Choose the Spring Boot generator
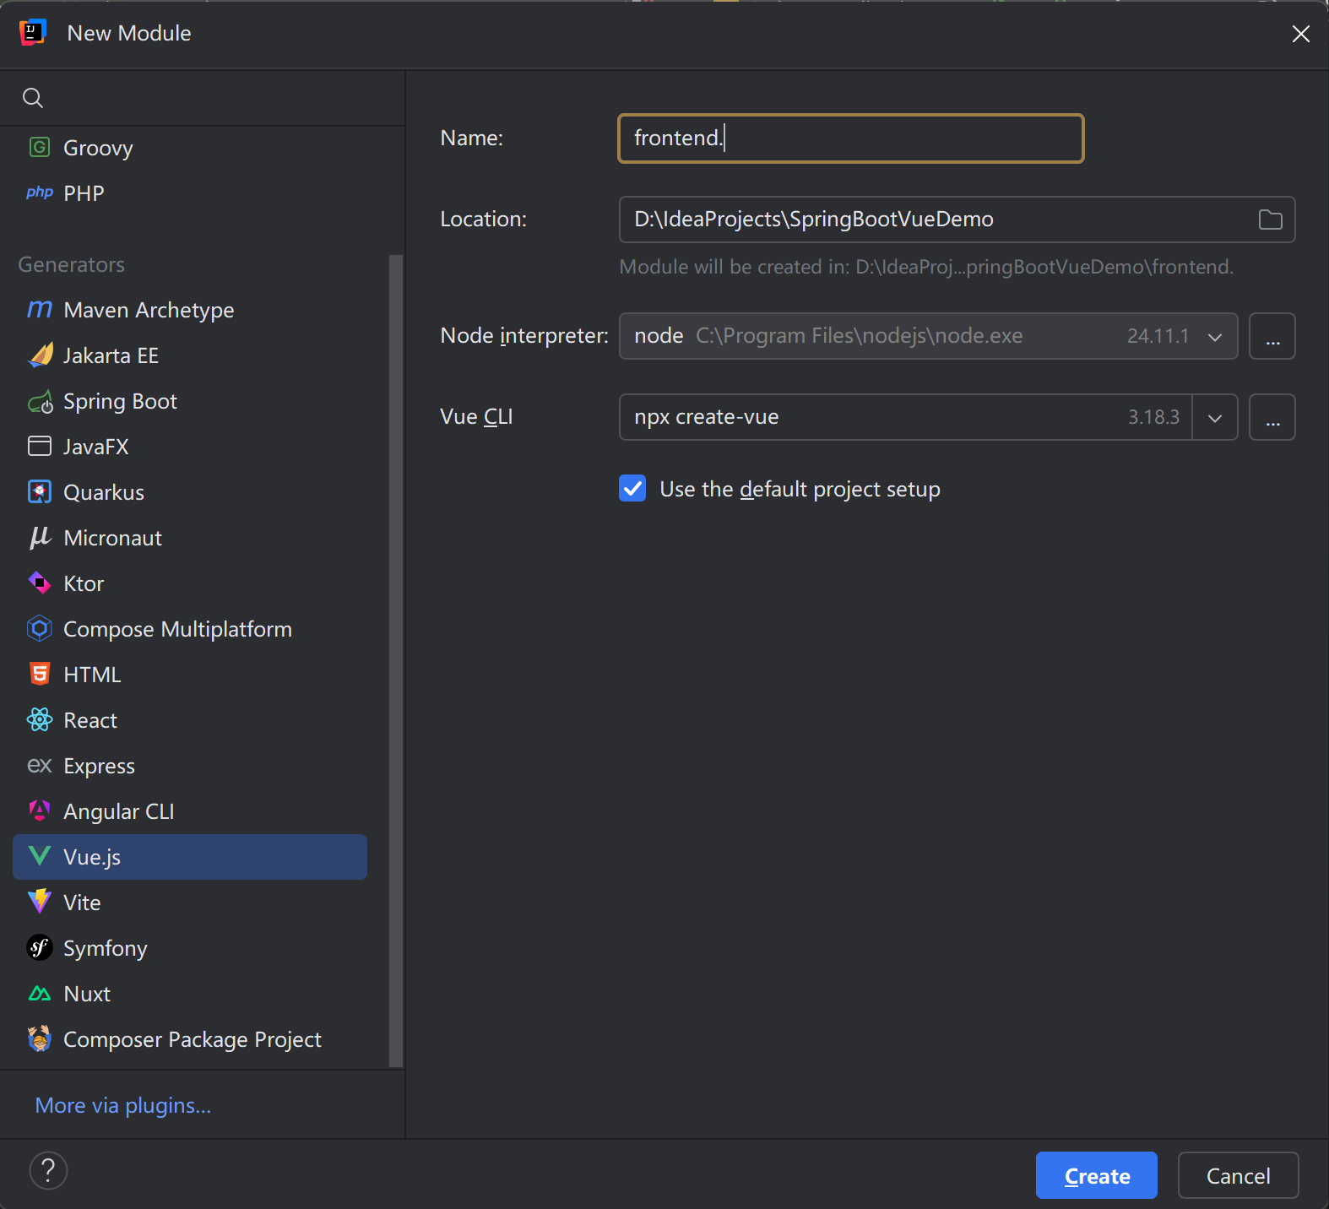 coord(190,401)
